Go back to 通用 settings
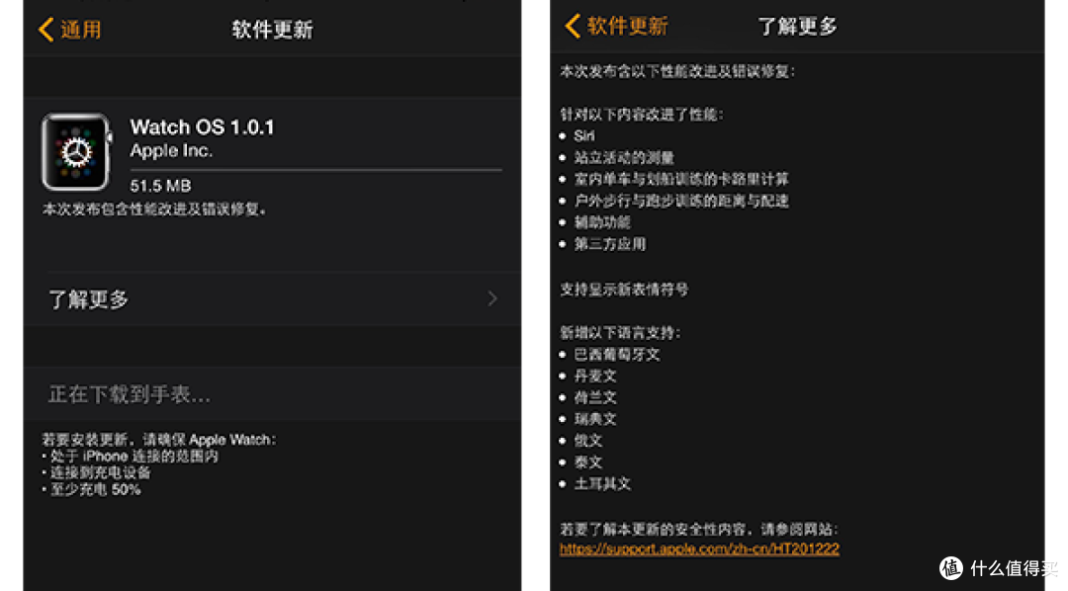Screen dimensions: 1068x591 point(70,30)
